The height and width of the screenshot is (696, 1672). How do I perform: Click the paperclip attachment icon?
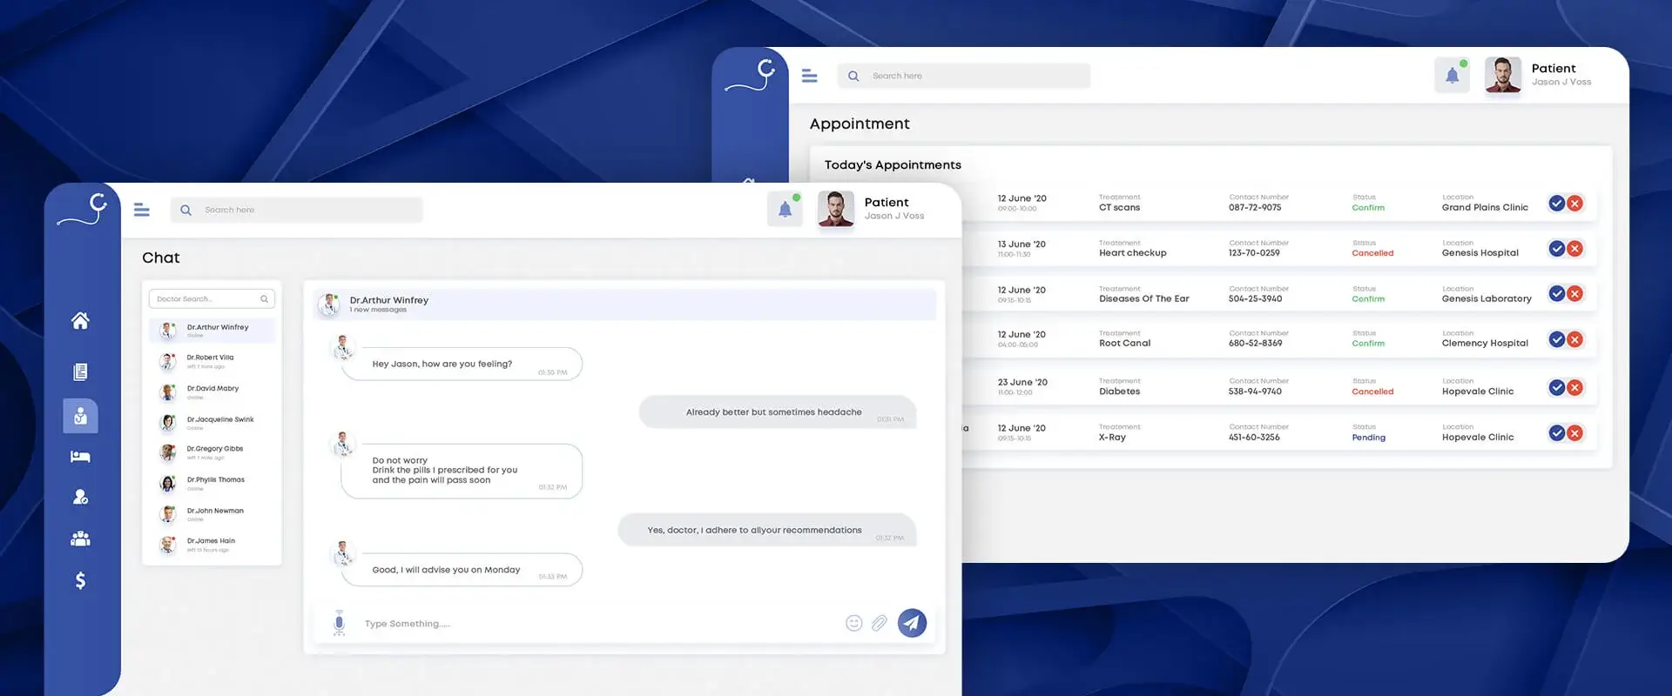pos(880,623)
